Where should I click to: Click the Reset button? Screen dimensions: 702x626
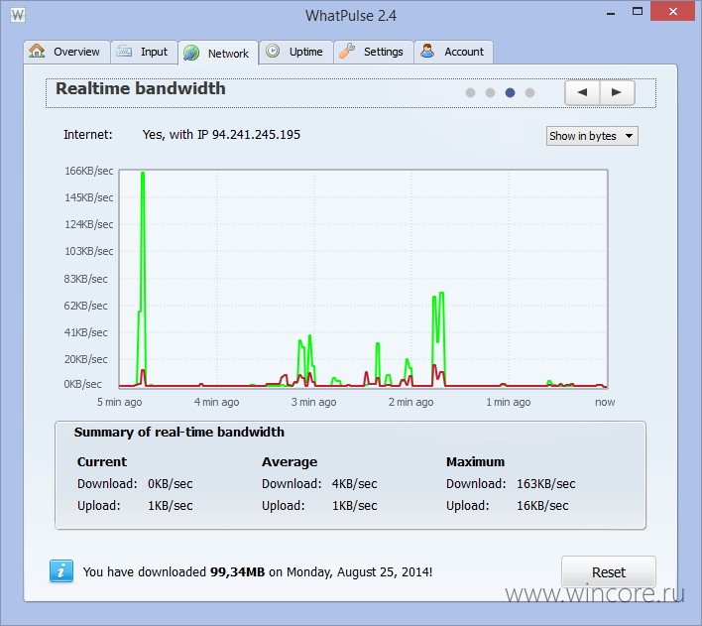pos(609,571)
